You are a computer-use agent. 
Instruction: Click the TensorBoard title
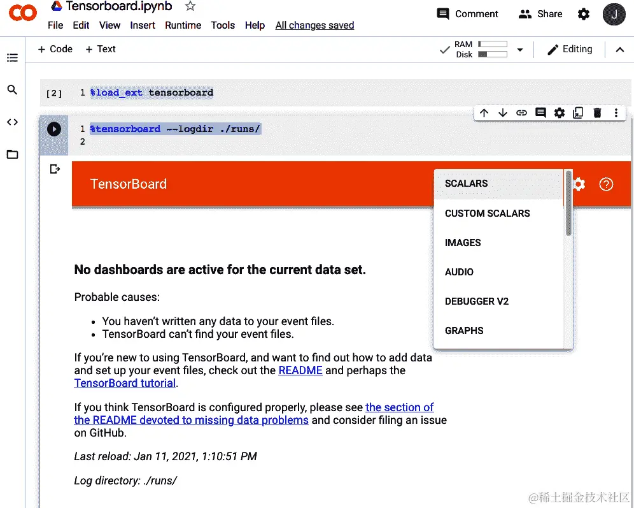pos(128,184)
